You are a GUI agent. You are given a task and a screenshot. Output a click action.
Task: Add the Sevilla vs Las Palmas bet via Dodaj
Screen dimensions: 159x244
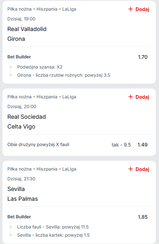point(139,169)
